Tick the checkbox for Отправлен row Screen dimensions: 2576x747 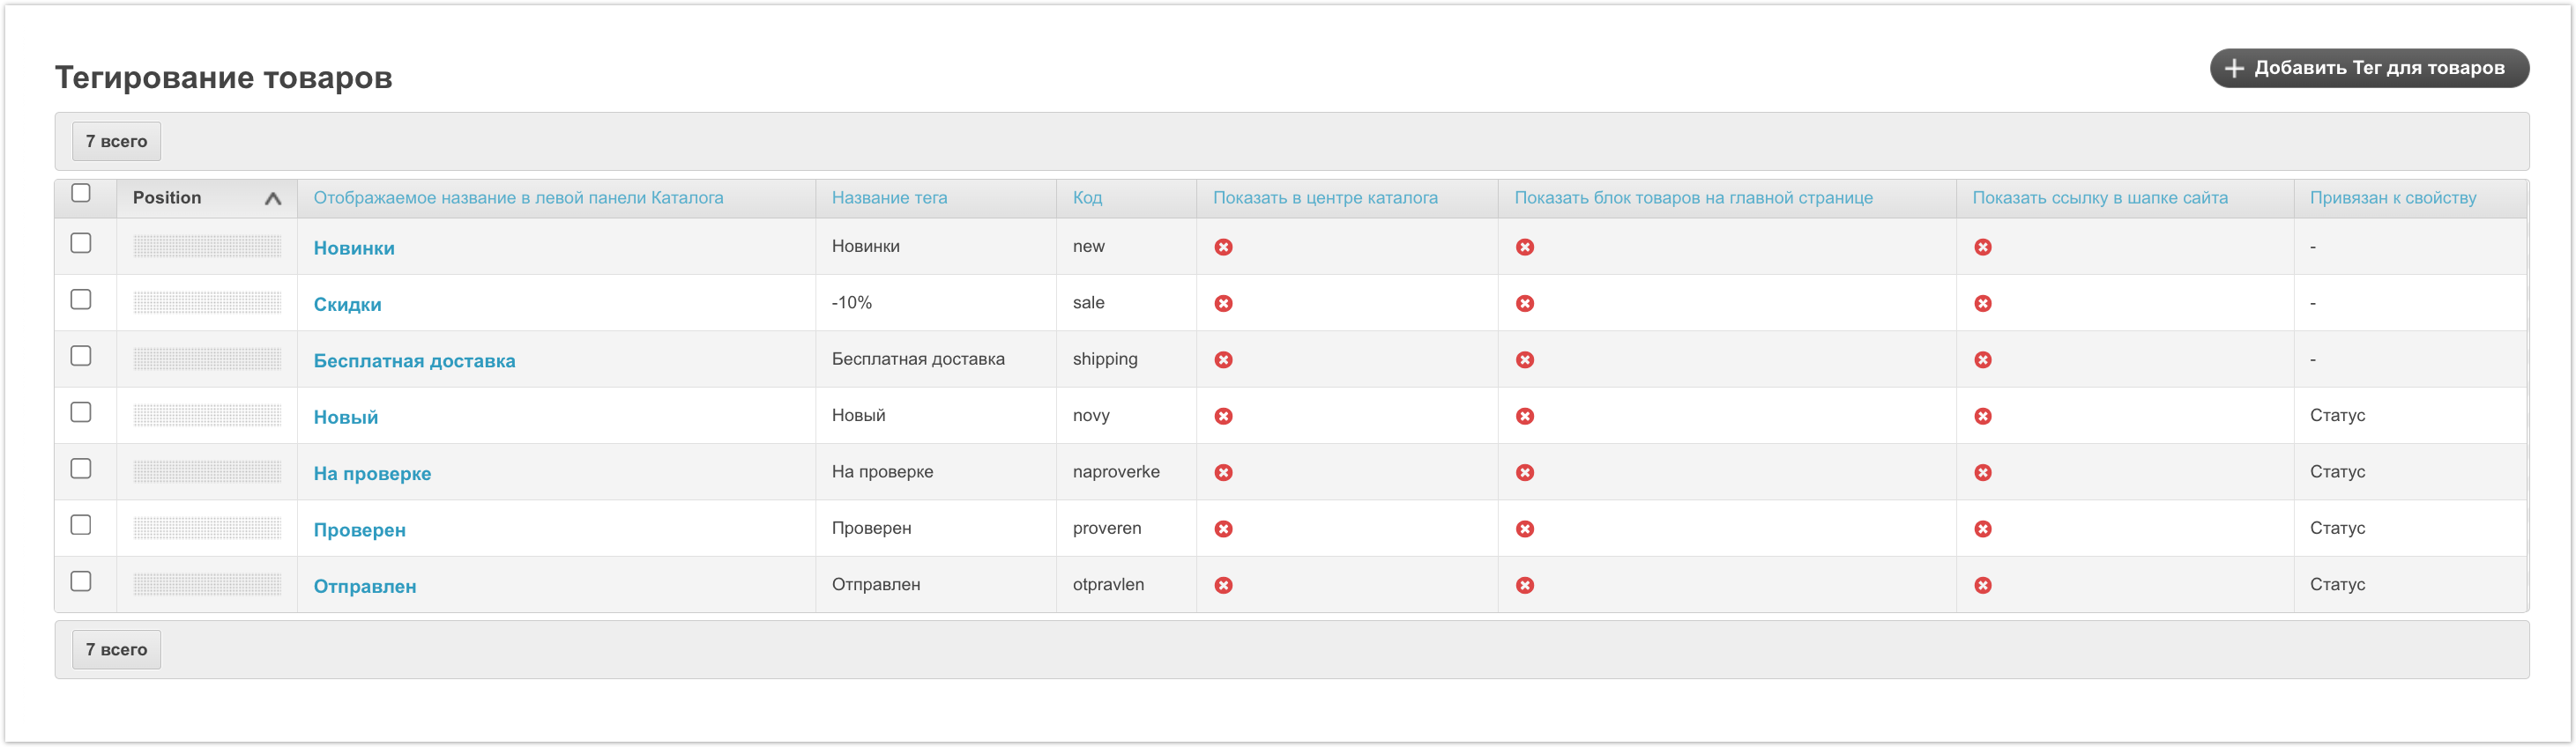tap(81, 581)
